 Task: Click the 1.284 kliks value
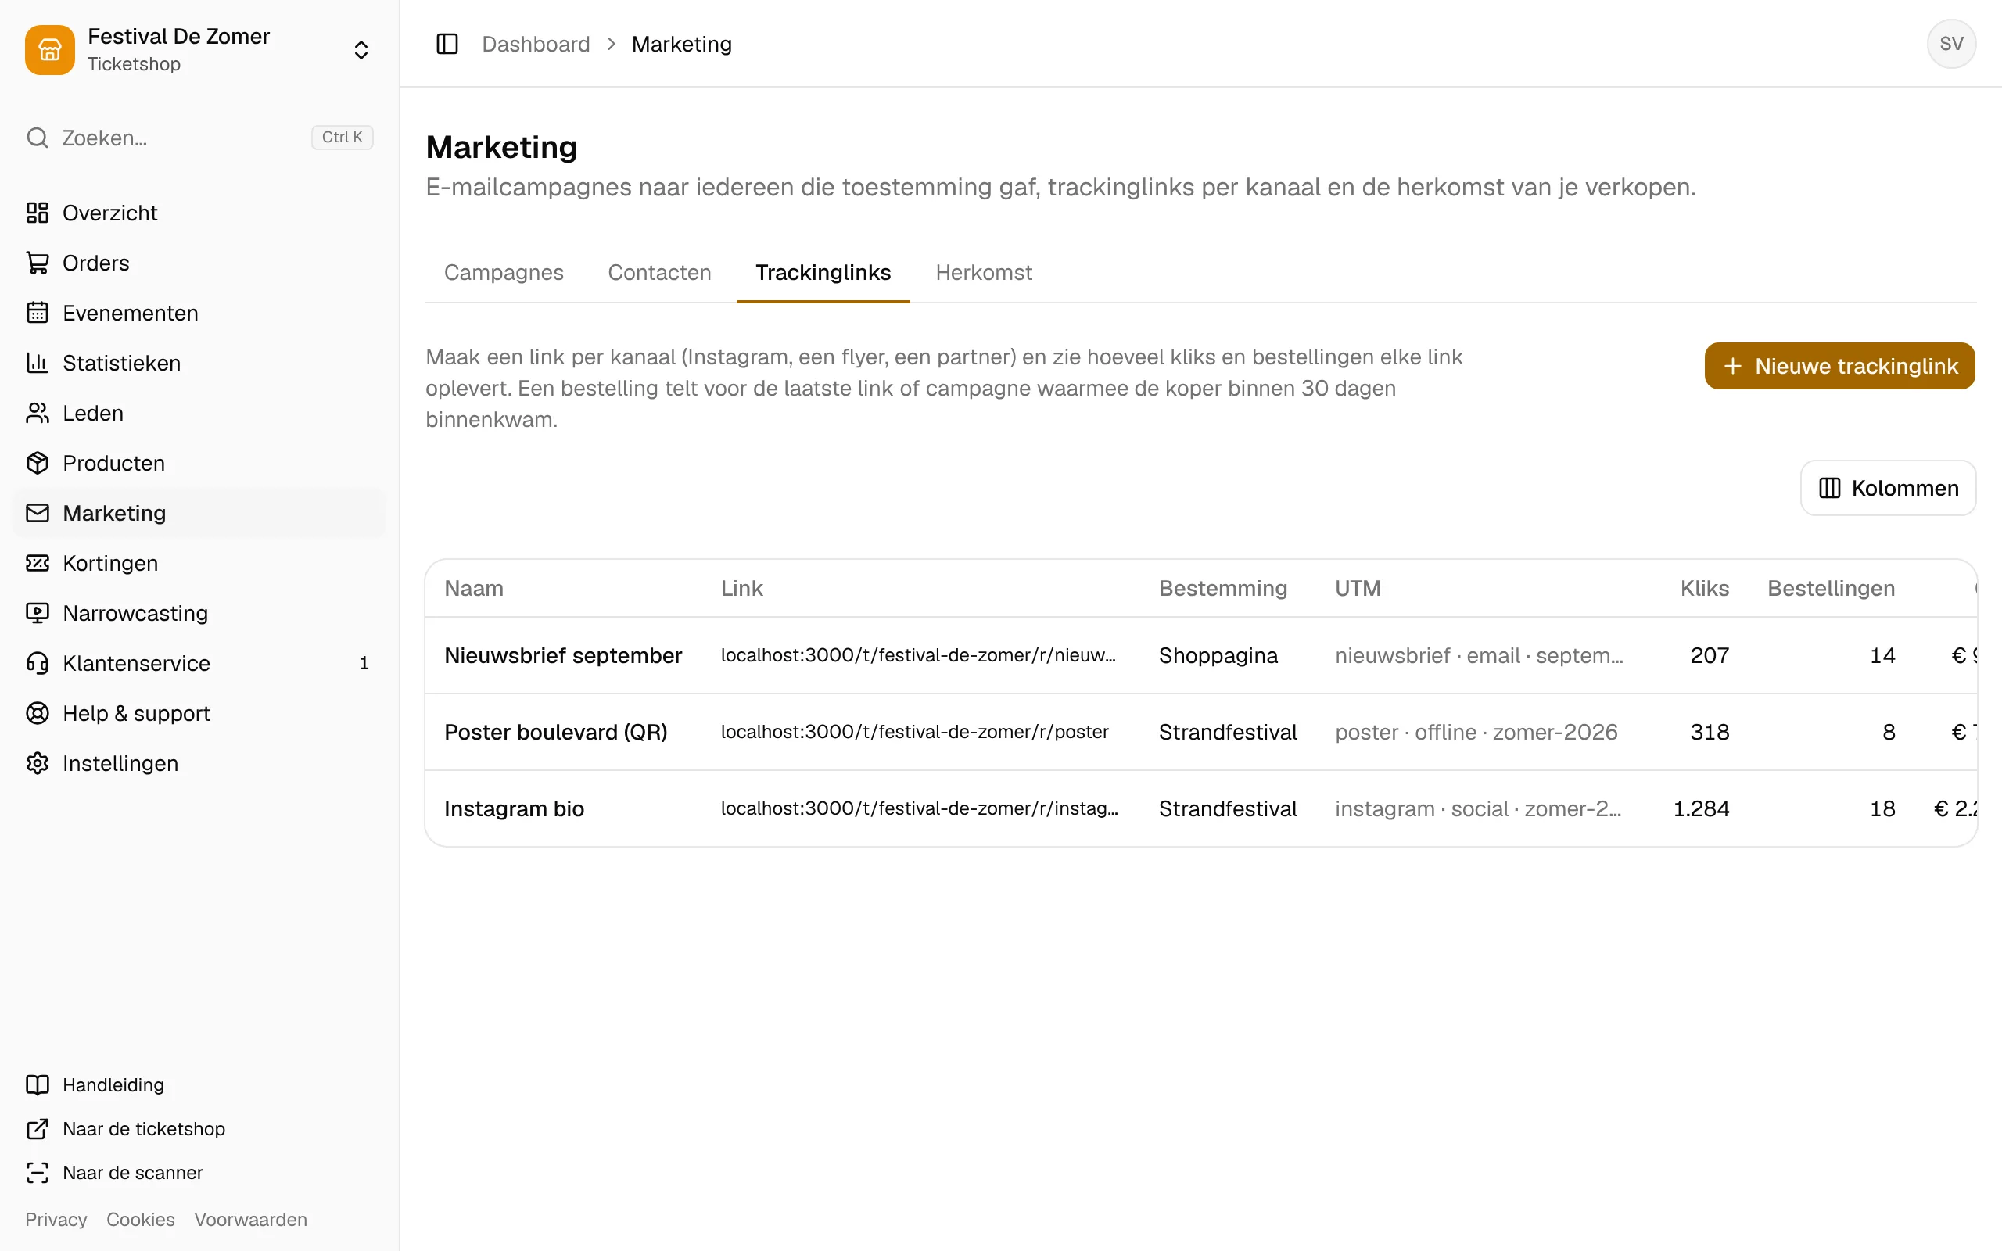[1701, 808]
